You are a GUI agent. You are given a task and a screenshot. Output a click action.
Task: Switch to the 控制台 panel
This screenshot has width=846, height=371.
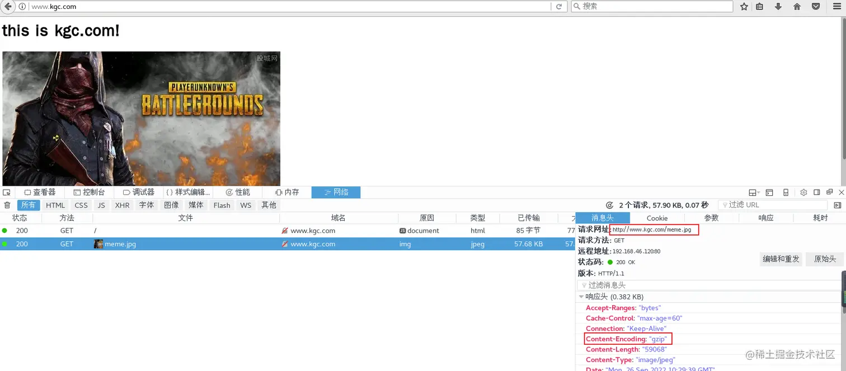(x=92, y=192)
